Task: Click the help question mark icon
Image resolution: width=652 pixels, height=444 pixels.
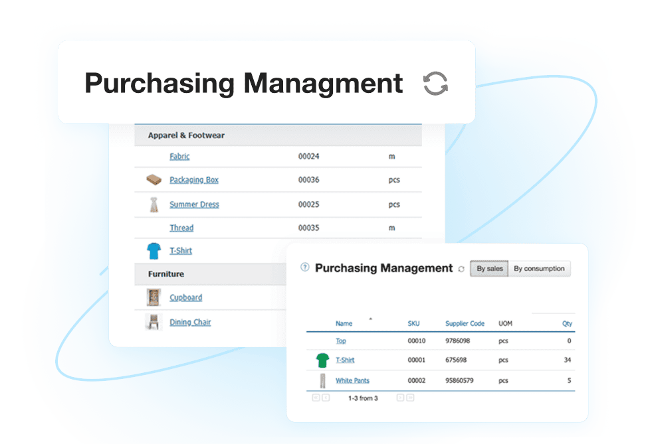Action: 305,268
